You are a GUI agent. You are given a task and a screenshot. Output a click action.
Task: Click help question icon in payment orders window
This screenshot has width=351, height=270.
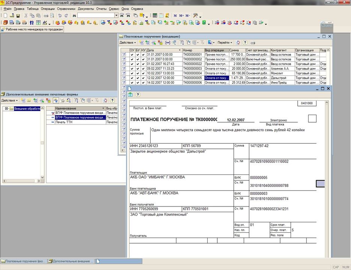[x=245, y=42]
